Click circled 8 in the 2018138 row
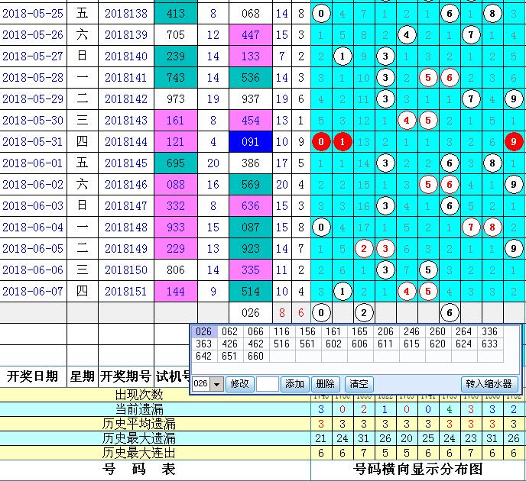This screenshot has width=526, height=481. 493,13
